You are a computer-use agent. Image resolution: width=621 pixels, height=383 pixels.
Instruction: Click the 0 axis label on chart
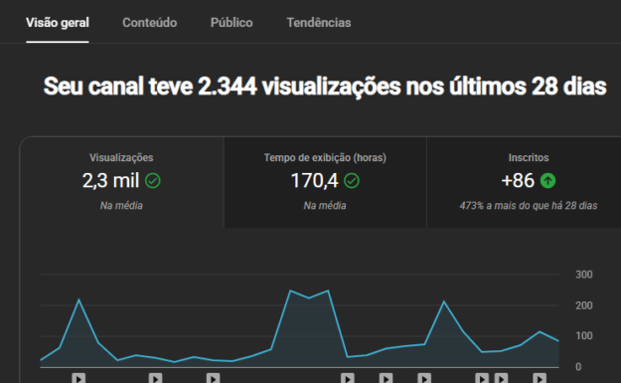tap(578, 367)
